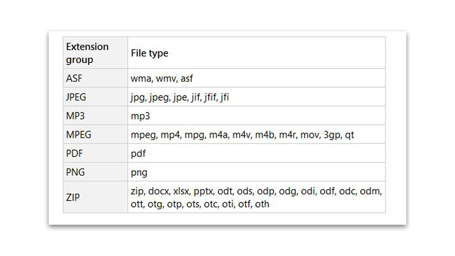Click the word "qt" in MPEG row
Screen dimensions: 455x256
pyautogui.click(x=349, y=135)
